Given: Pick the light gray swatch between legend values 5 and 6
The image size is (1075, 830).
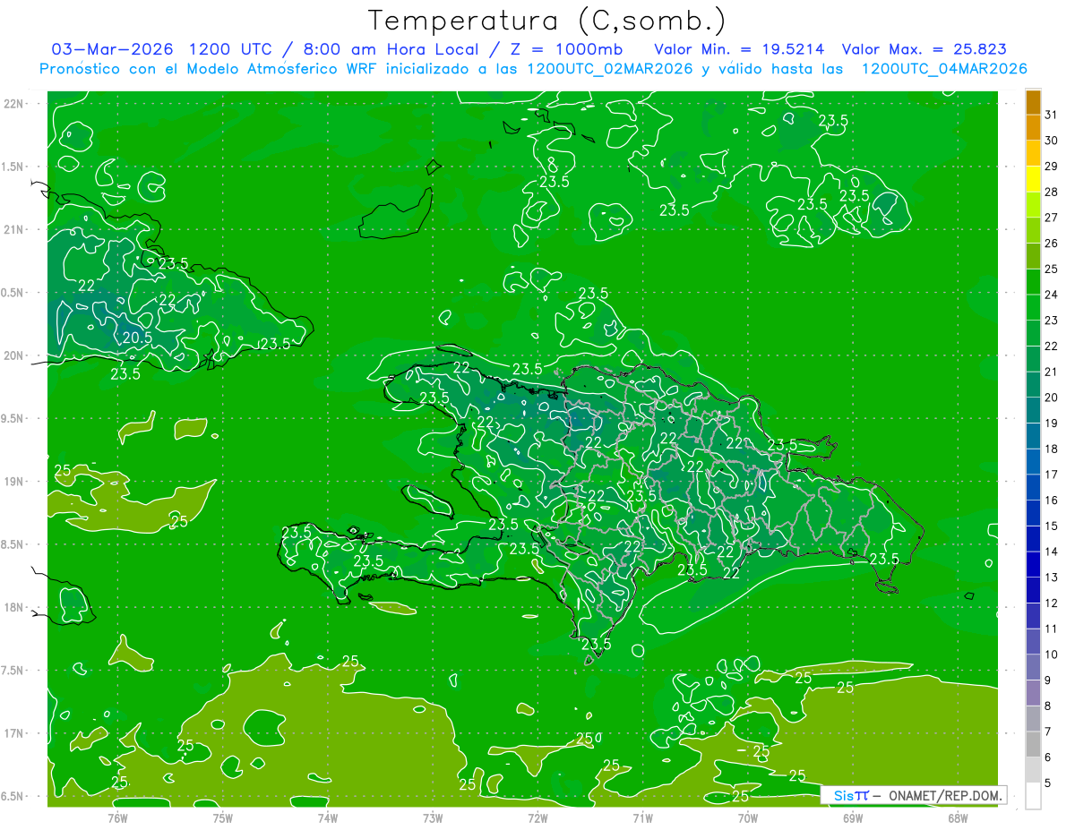Looking at the screenshot, I should click(x=1033, y=770).
